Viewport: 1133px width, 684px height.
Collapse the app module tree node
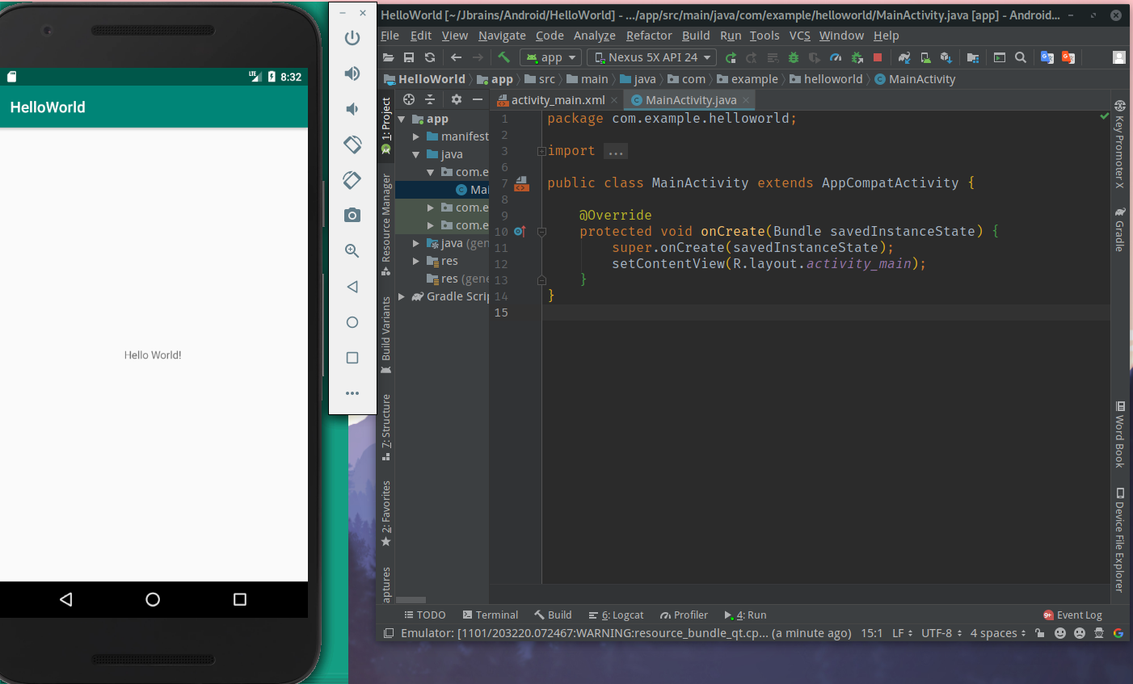(x=402, y=120)
